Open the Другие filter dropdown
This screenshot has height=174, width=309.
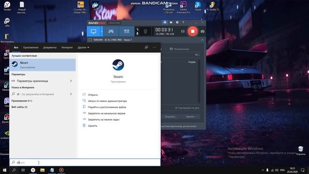click(83, 47)
